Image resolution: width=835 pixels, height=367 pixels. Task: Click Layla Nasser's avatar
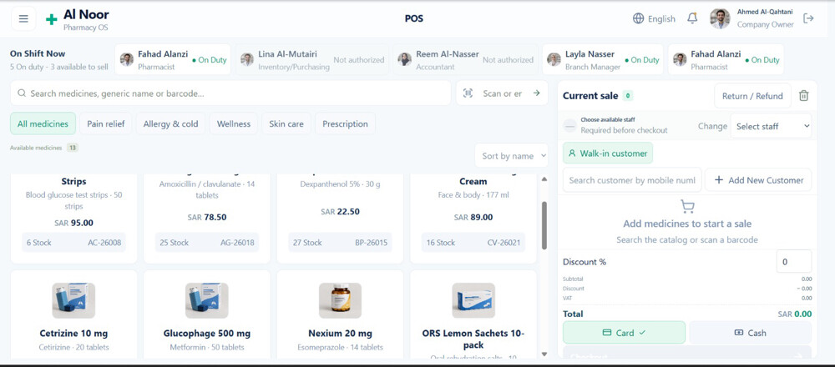(554, 59)
